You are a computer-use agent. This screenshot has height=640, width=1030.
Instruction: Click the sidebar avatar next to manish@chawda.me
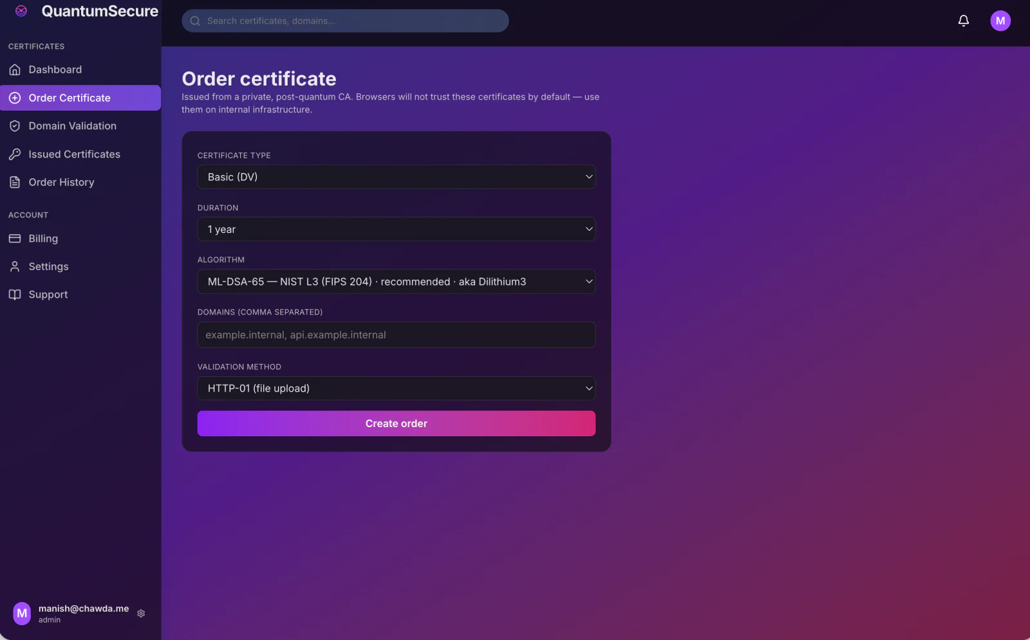(22, 614)
